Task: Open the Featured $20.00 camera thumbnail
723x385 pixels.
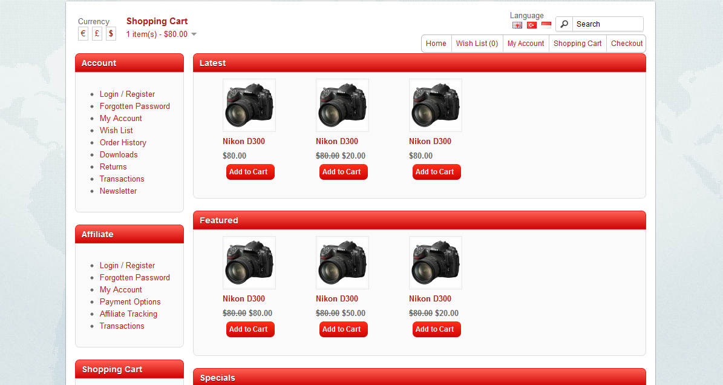Action: (x=435, y=263)
